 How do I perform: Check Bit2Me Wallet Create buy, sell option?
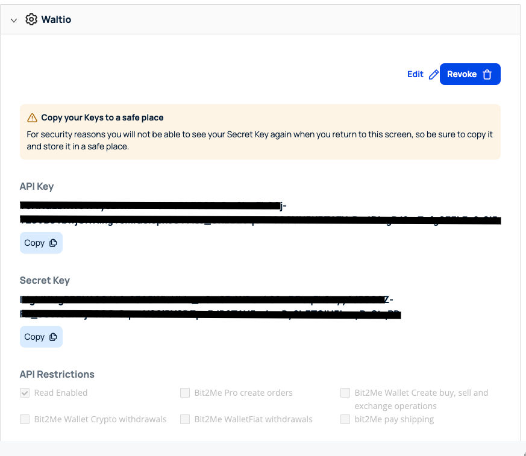tap(345, 393)
